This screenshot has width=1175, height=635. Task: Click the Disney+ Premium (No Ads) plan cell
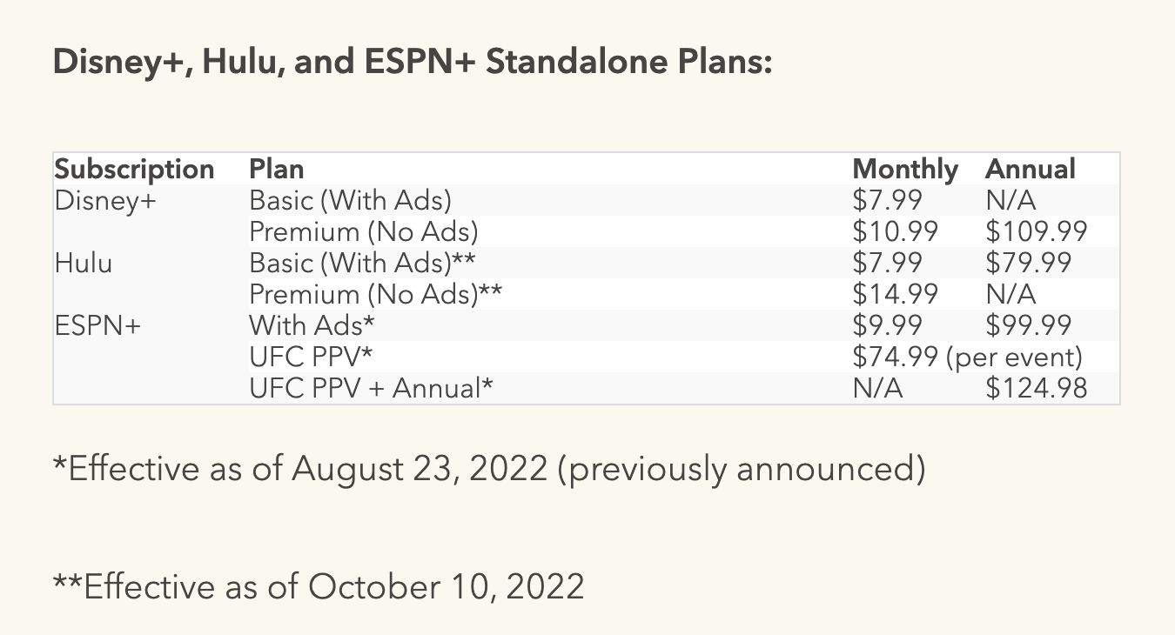point(364,231)
